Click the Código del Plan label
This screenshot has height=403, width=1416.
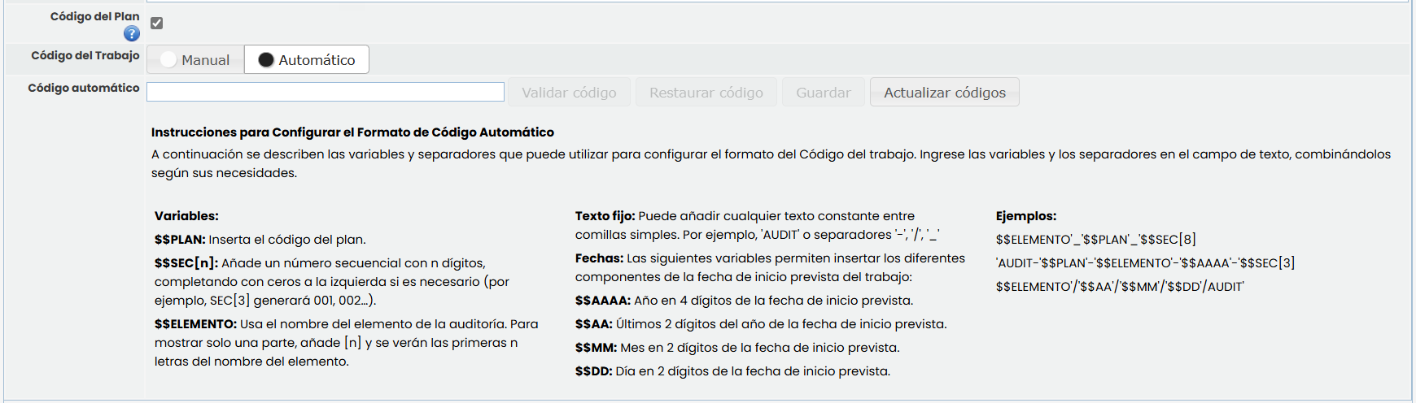[94, 16]
